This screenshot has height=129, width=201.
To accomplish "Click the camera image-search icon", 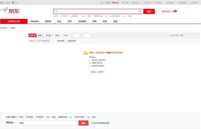I will pos(140,11).
